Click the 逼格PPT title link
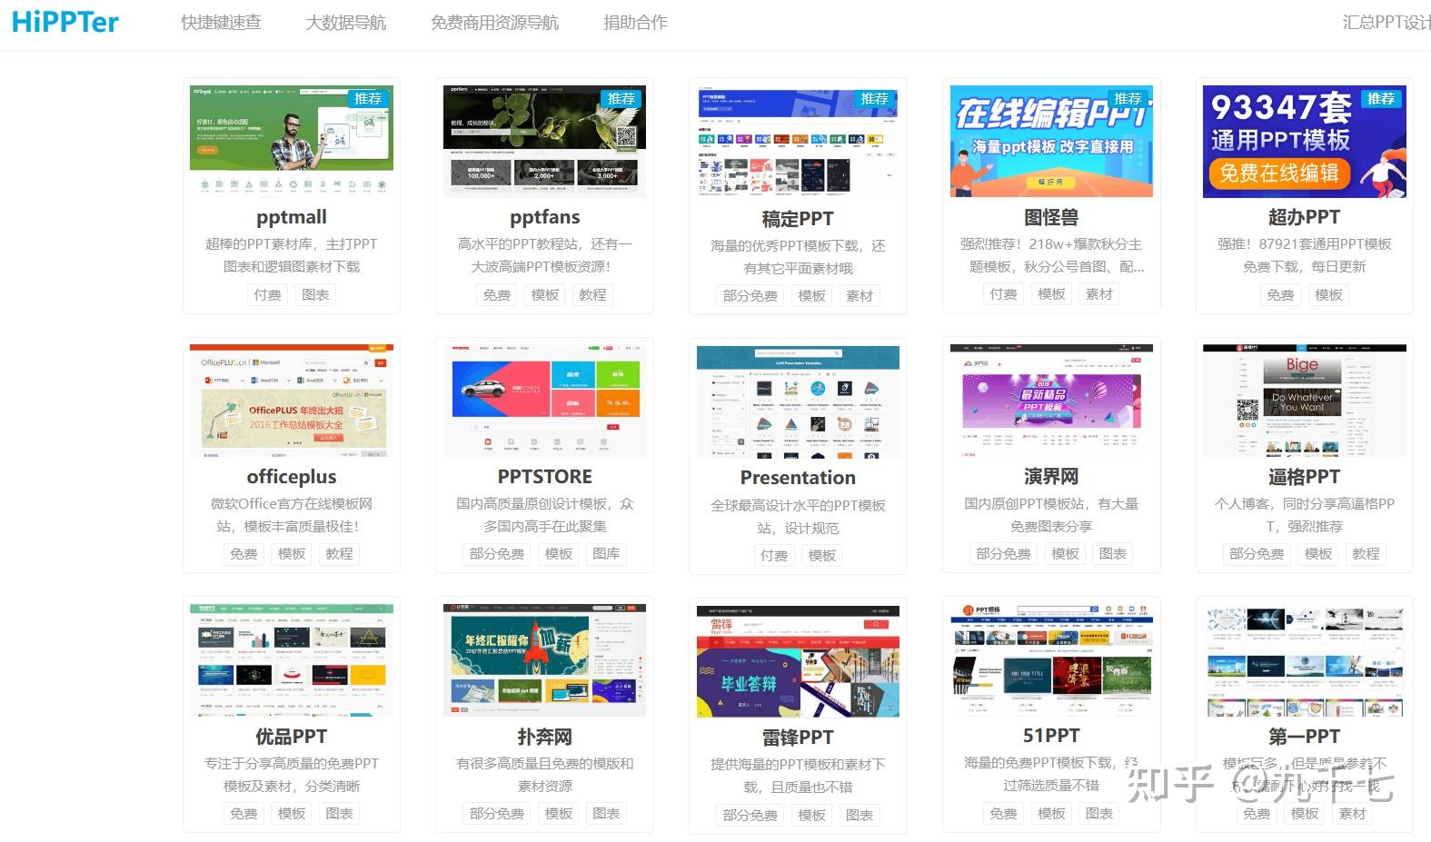 point(1305,477)
